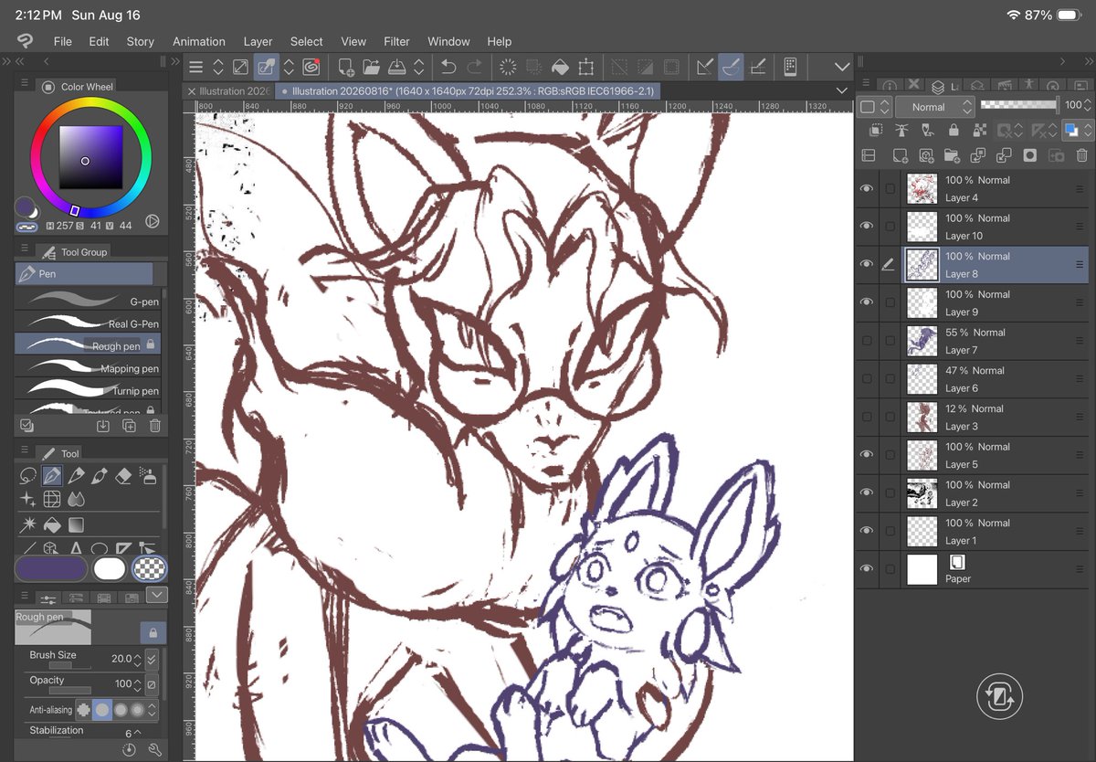Choose the transparent checkered color swatch

148,568
